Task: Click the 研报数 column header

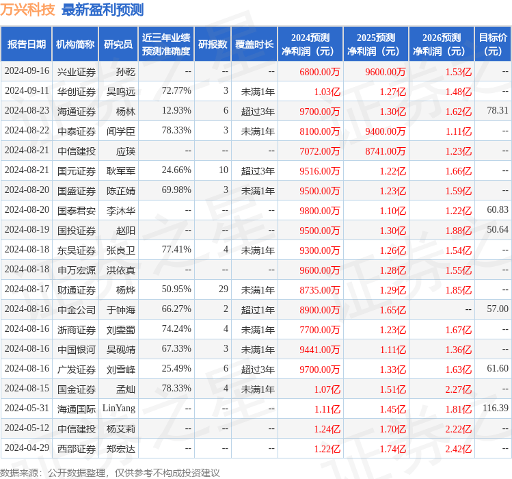Action: coord(213,44)
